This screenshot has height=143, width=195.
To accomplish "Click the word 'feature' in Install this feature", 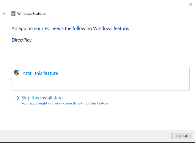I will coord(50,73).
